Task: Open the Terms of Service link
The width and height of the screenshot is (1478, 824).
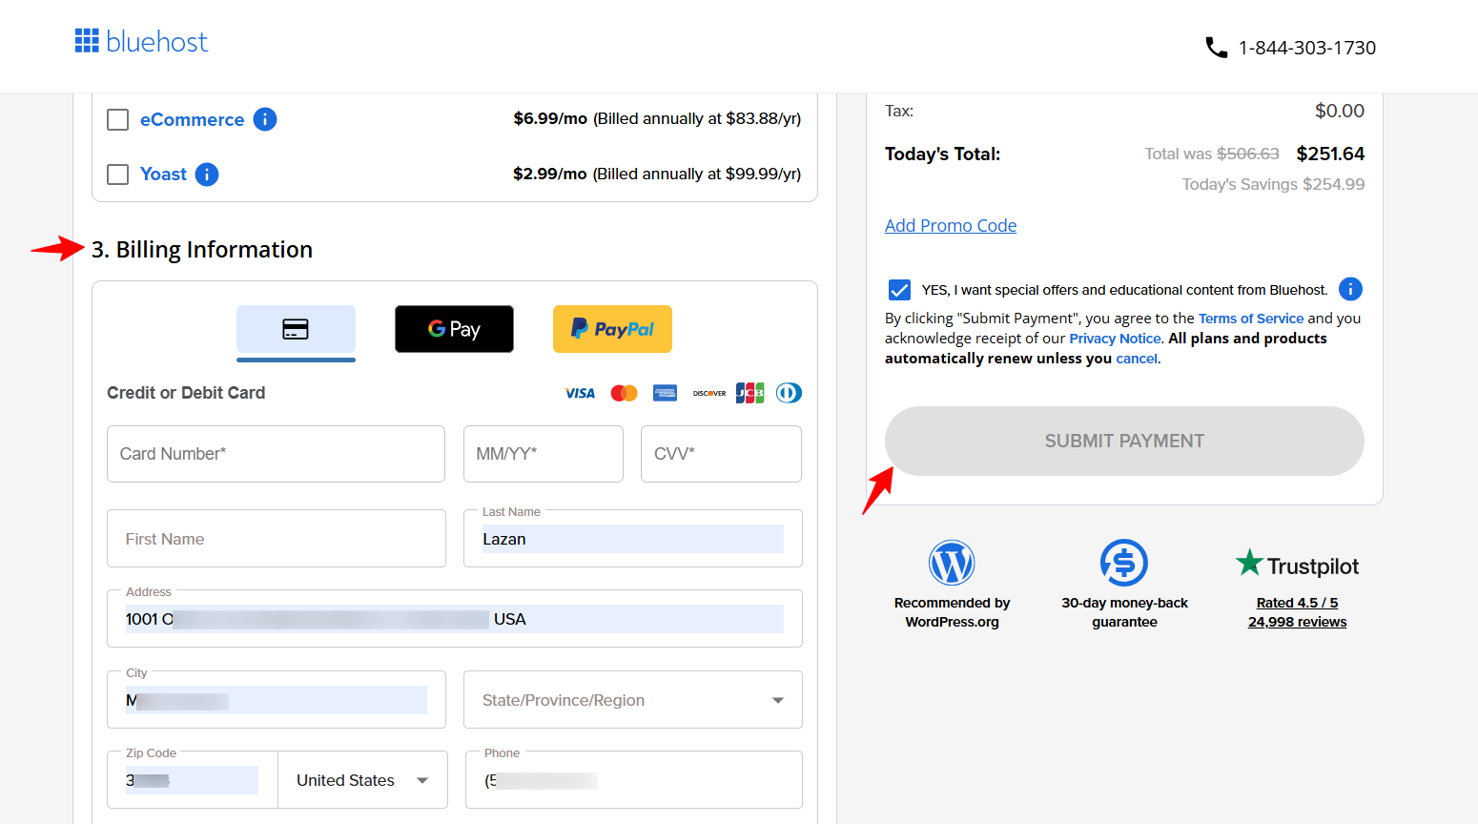Action: [1251, 319]
